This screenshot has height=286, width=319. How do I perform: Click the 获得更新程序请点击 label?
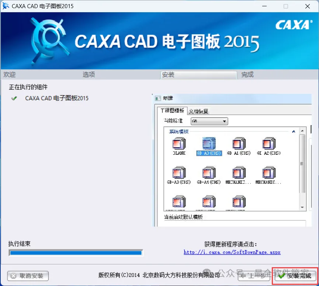pos(230,244)
